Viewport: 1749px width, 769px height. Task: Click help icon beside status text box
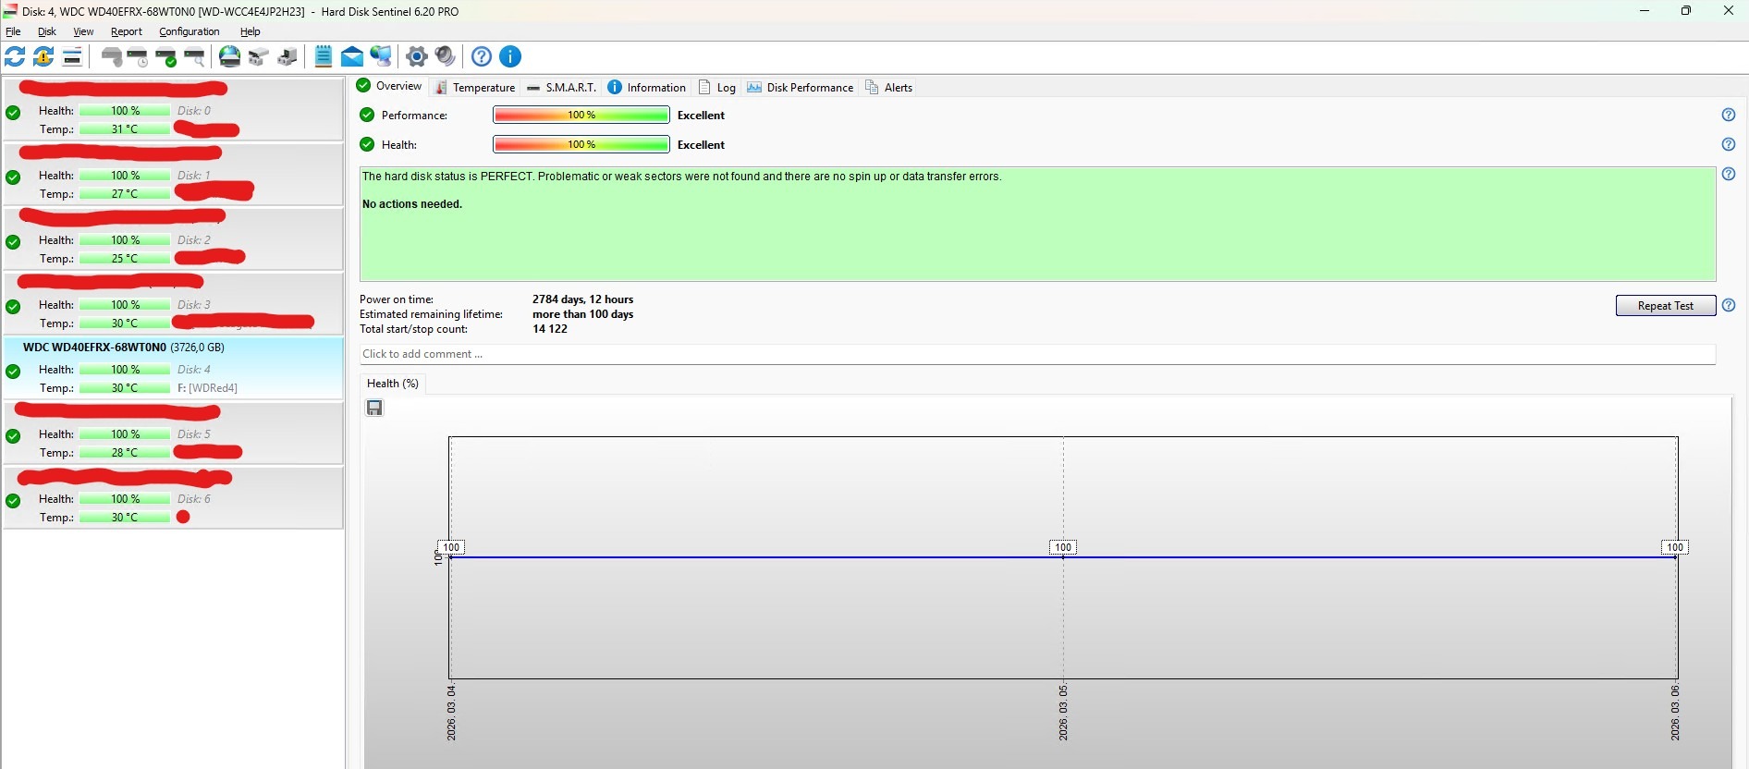pos(1729,174)
